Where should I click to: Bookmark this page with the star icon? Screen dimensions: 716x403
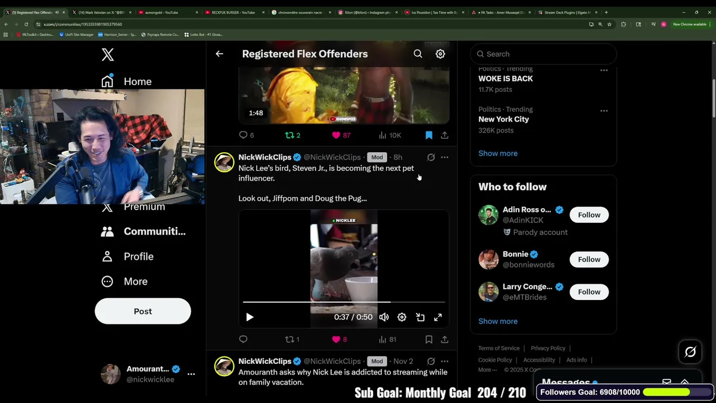coord(609,24)
